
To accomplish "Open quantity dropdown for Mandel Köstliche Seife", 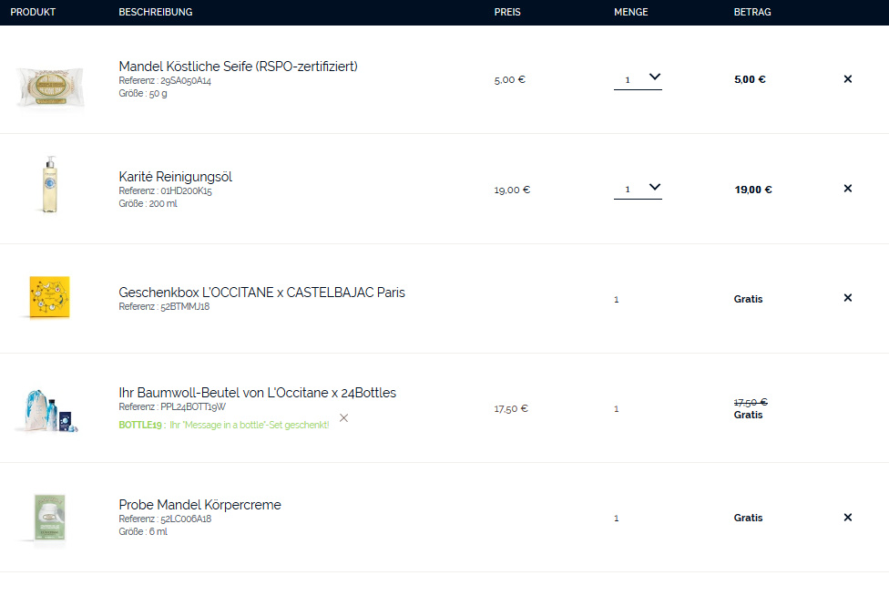I will click(x=638, y=78).
